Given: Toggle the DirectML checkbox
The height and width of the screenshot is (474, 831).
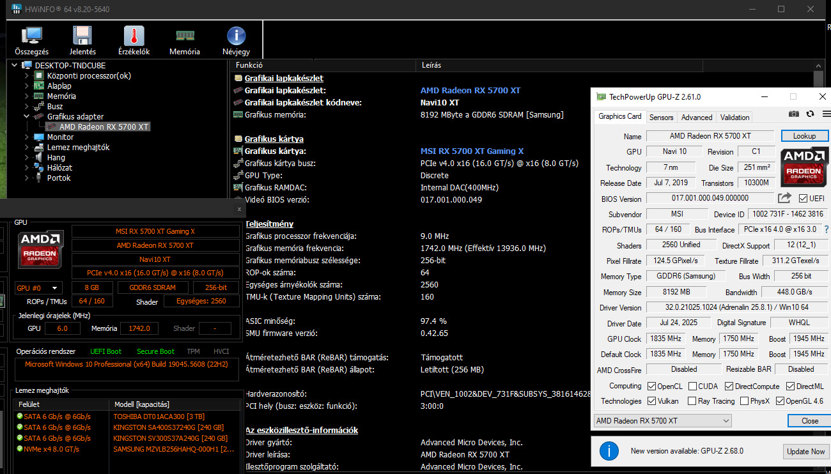Looking at the screenshot, I should (791, 386).
